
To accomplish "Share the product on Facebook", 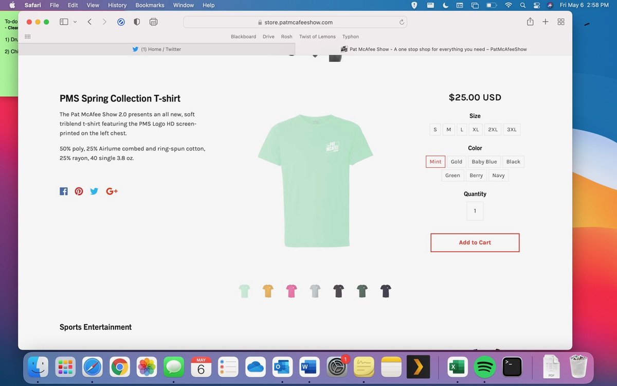I will (x=64, y=191).
